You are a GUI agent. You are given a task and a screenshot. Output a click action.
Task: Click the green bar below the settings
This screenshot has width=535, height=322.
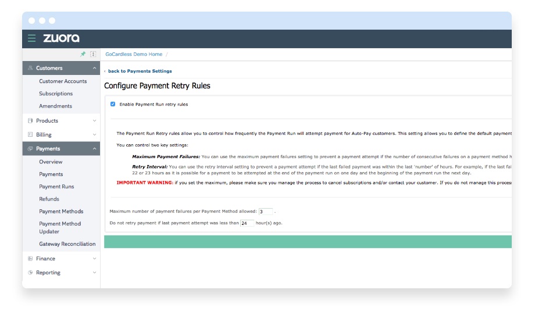307,242
